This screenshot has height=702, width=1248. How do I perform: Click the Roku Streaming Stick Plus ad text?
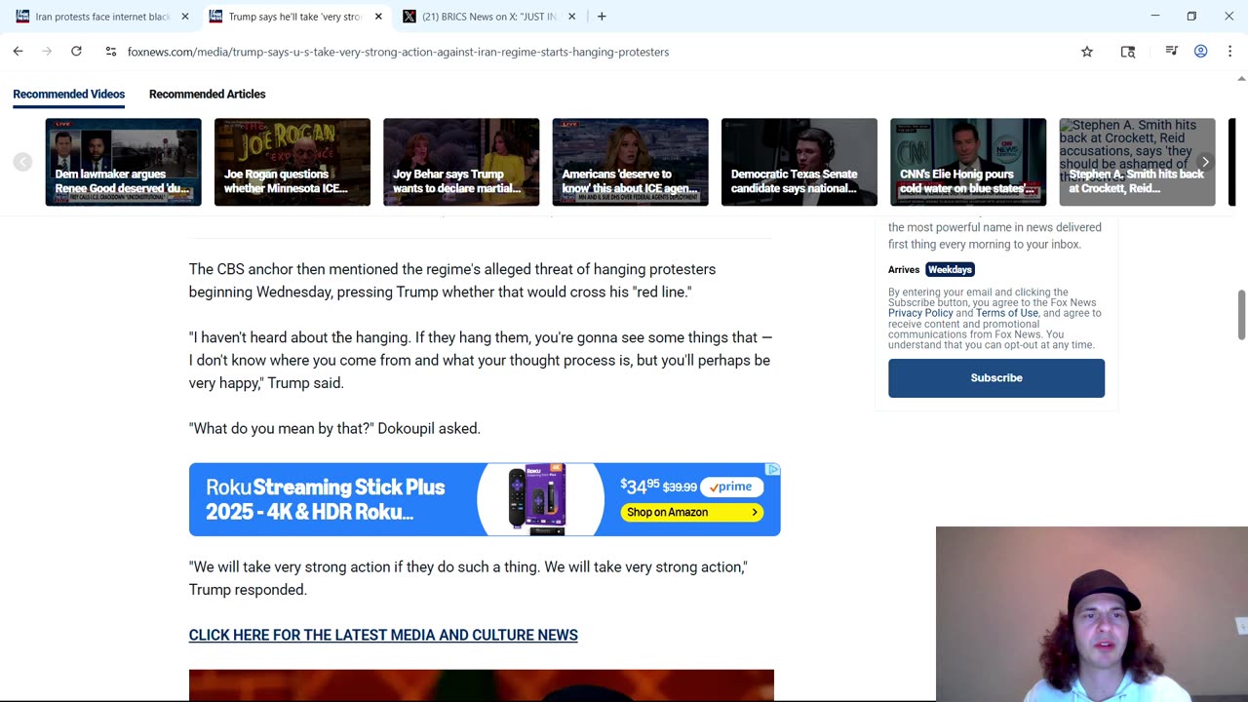coord(325,499)
